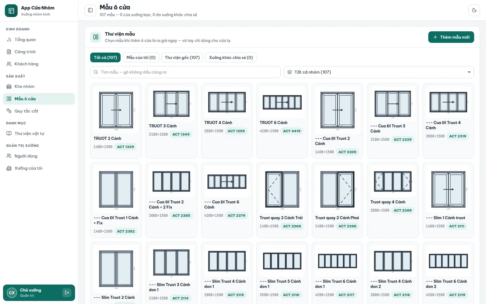486x304 pixels.
Task: Focus the Tìm mẫu search field
Action: click(x=185, y=72)
